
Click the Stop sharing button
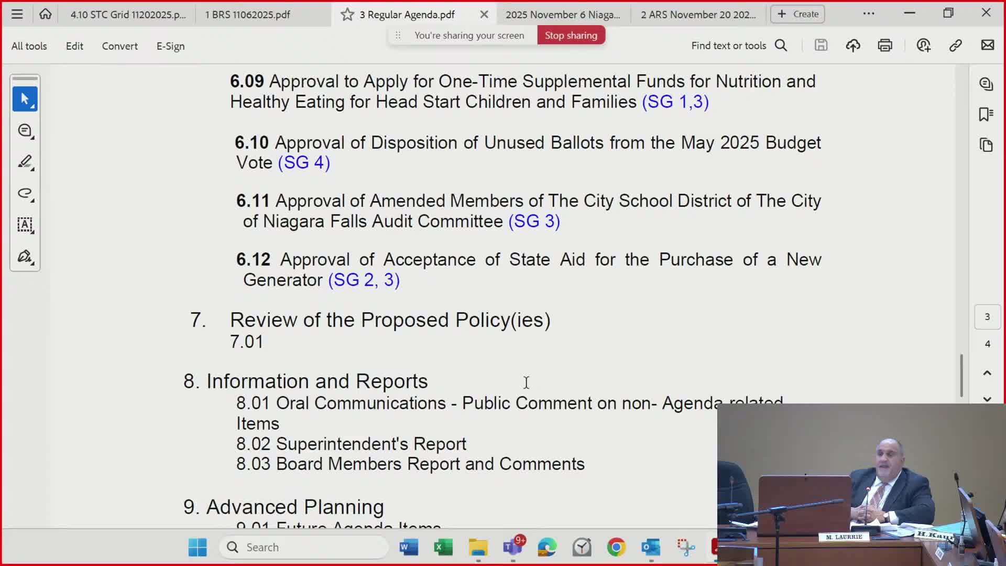tap(571, 35)
